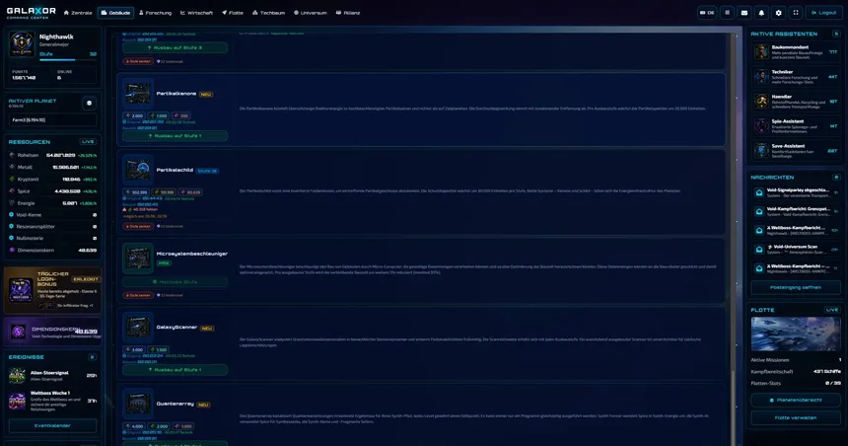Click the Metall resource icon
The image size is (848, 446).
tap(12, 167)
